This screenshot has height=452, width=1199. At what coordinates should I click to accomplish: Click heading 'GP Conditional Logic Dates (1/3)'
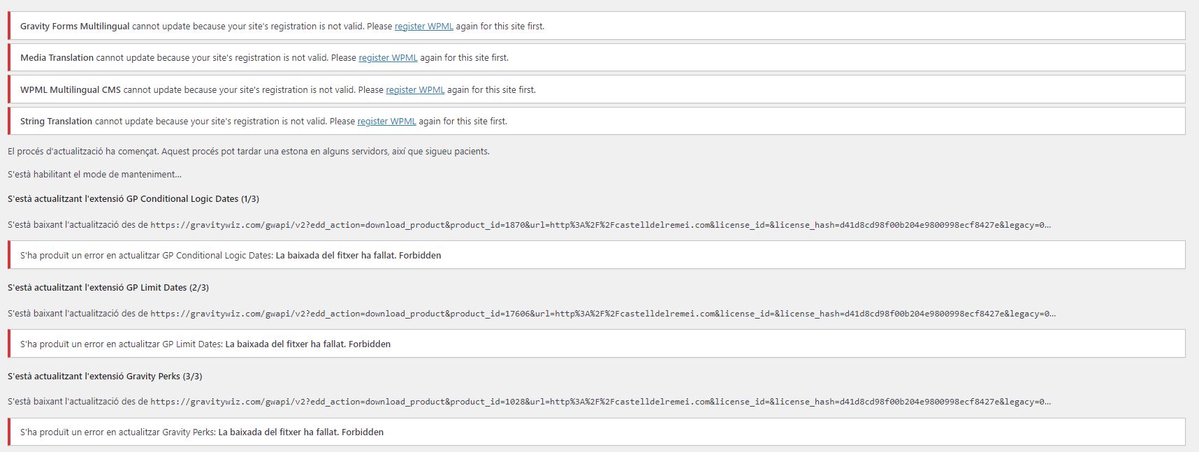[x=133, y=198]
